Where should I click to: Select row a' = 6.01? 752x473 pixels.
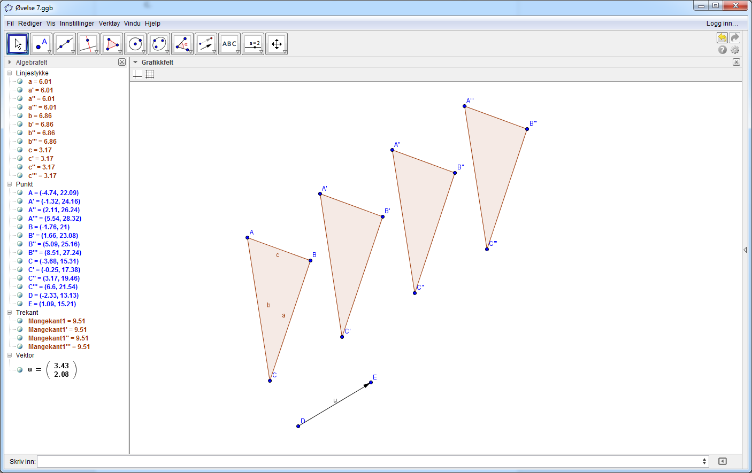41,90
